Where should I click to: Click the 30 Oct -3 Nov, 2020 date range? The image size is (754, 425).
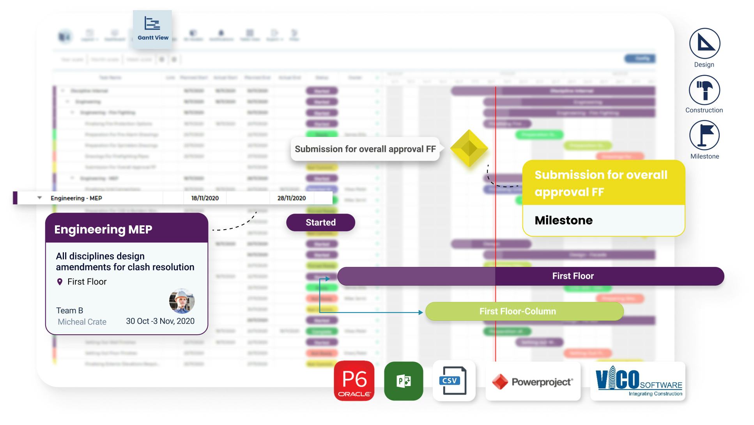160,321
